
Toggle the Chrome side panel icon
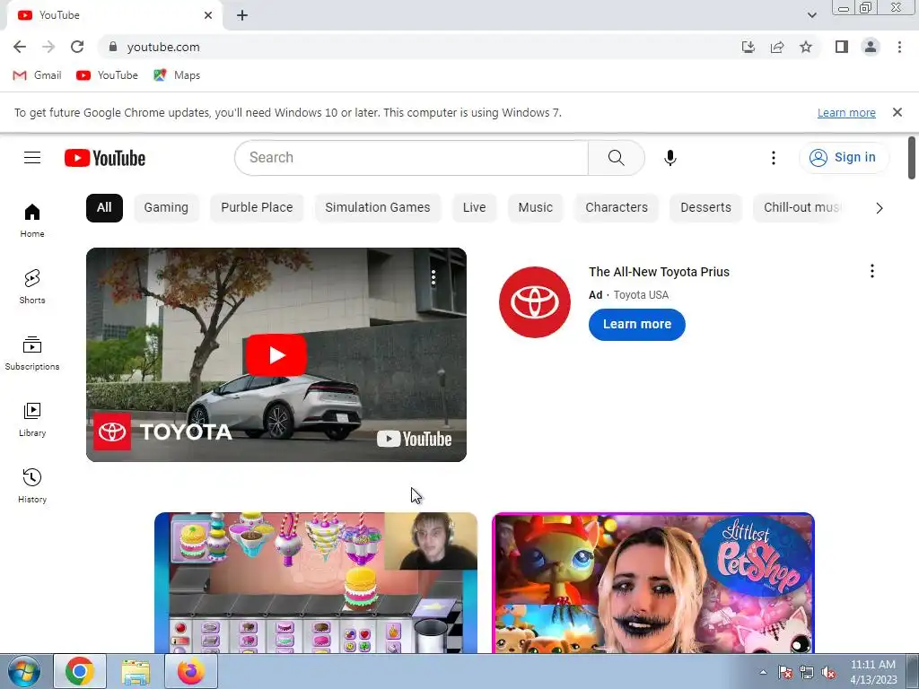(x=842, y=47)
